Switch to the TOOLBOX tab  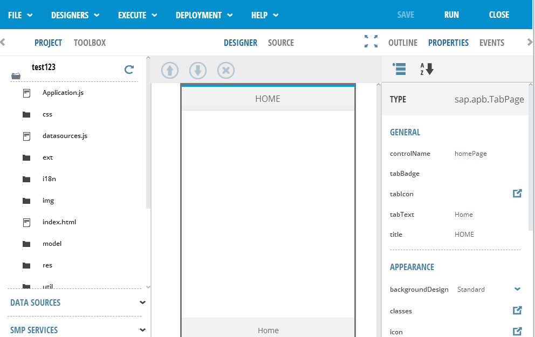(x=90, y=43)
